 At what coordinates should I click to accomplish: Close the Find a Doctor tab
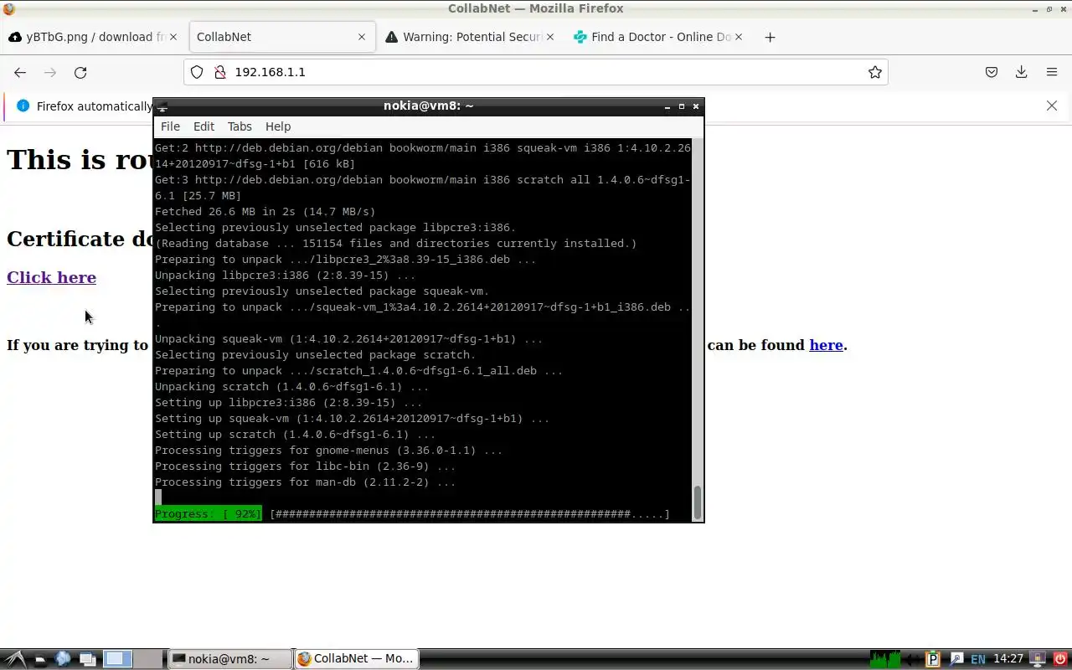point(739,37)
